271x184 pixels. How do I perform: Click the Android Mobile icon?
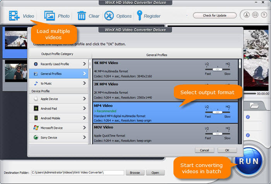(36, 118)
